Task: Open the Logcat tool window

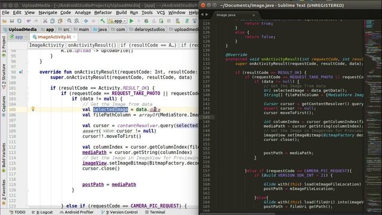Action: tap(42, 213)
